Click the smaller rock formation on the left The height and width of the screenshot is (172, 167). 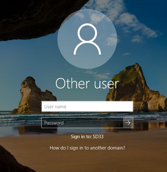pos(33,96)
